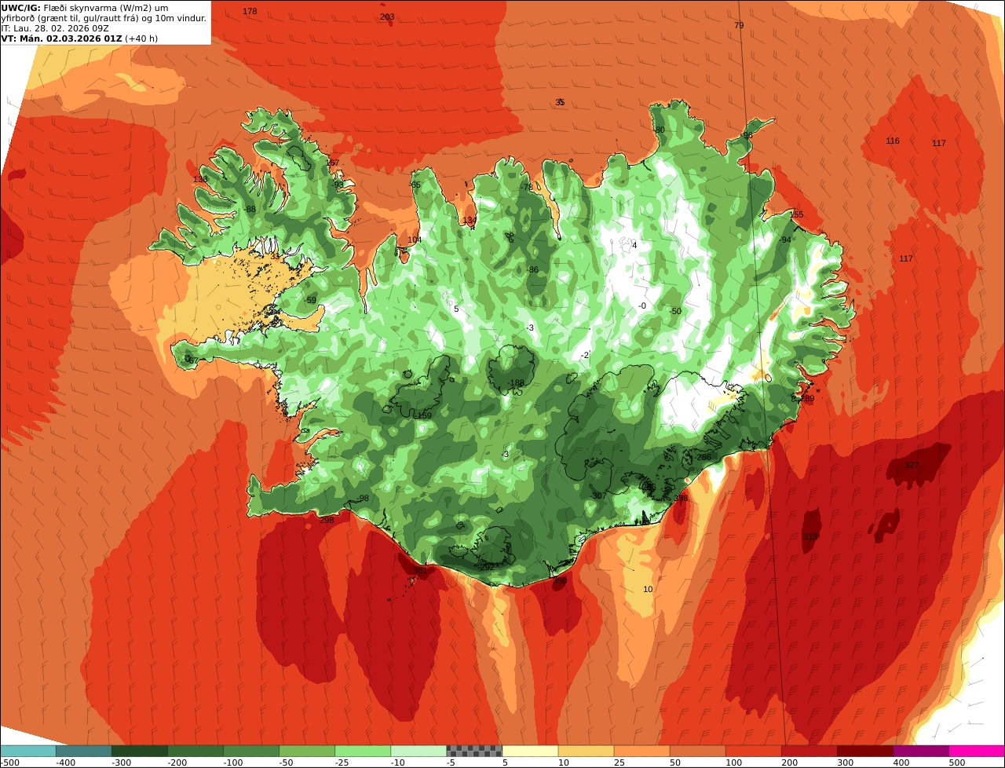Click the legend label 200
The height and width of the screenshot is (768, 1005).
[789, 763]
